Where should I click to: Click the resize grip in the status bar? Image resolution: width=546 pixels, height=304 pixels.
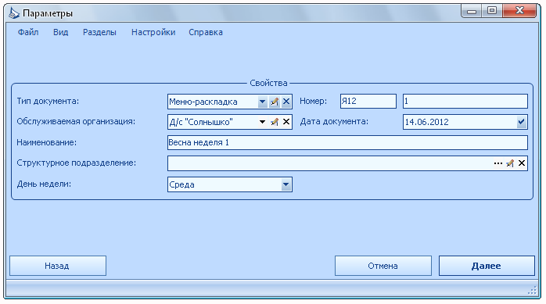pyautogui.click(x=533, y=290)
